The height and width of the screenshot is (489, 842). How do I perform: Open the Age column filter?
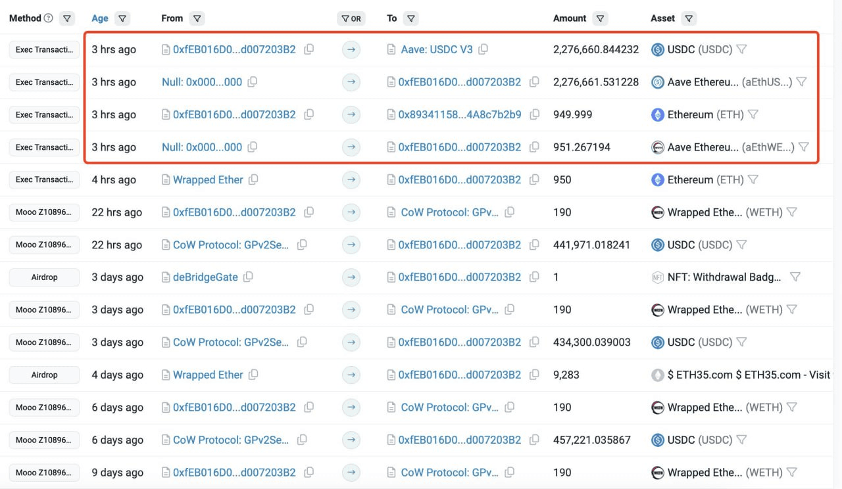(122, 18)
